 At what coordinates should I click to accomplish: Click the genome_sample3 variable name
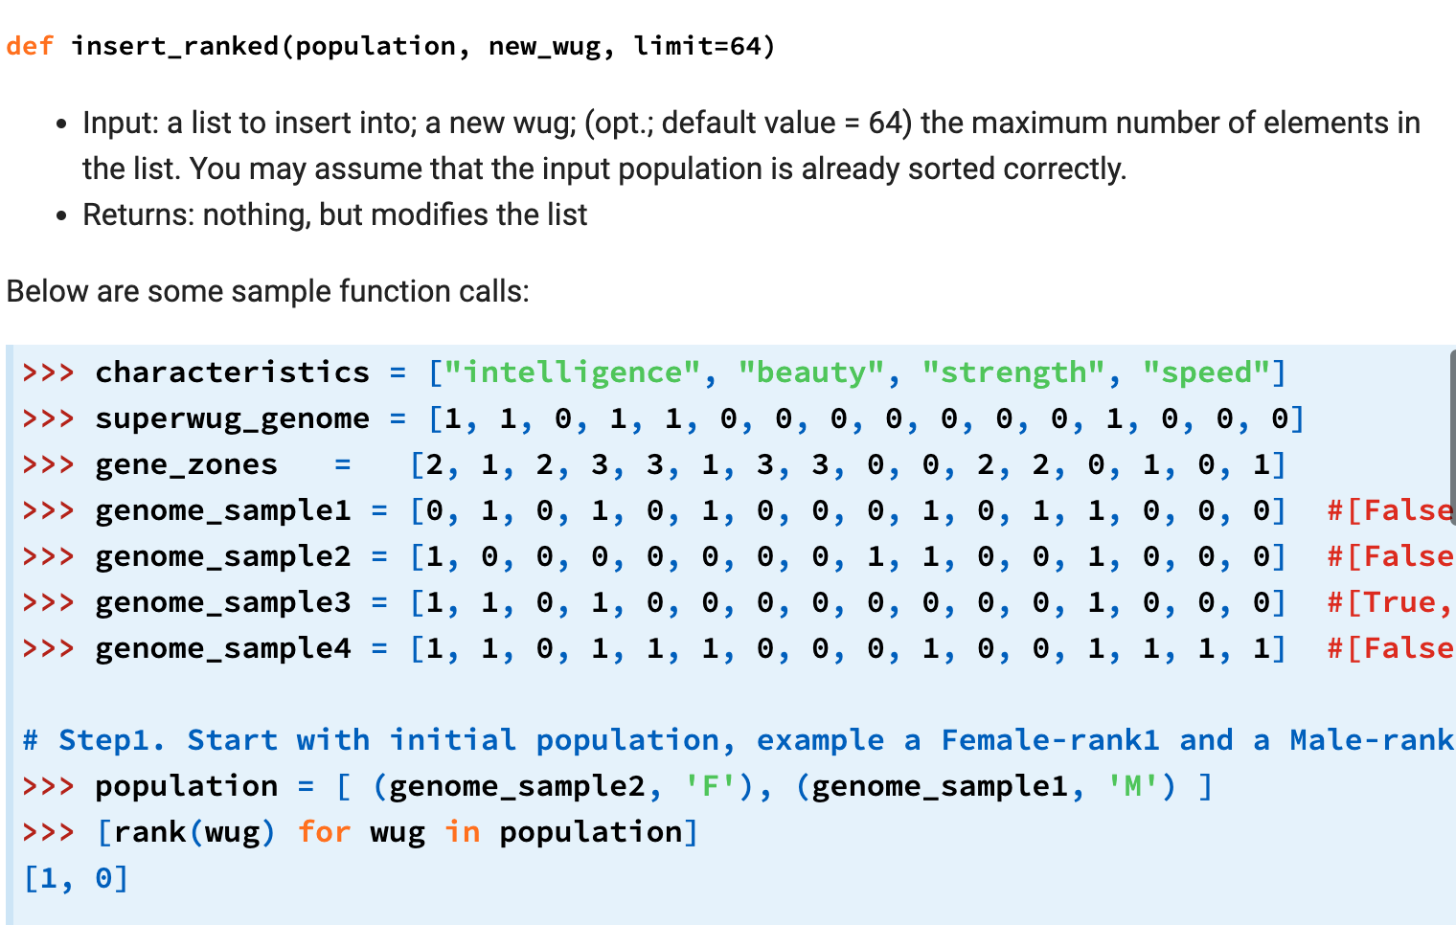tap(222, 602)
